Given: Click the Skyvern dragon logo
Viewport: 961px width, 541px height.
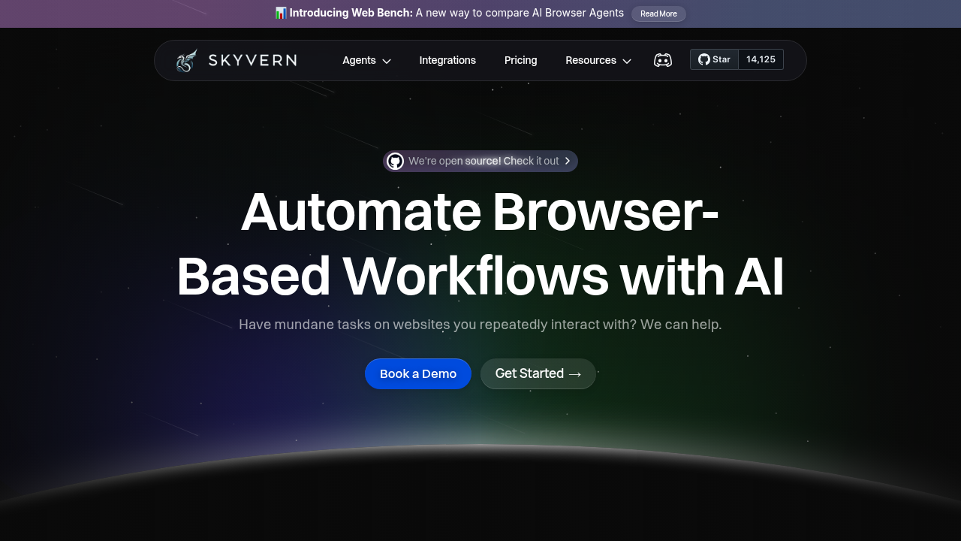Looking at the screenshot, I should coord(185,60).
